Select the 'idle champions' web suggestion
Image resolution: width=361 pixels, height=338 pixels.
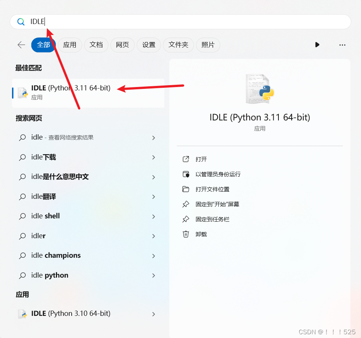88,255
